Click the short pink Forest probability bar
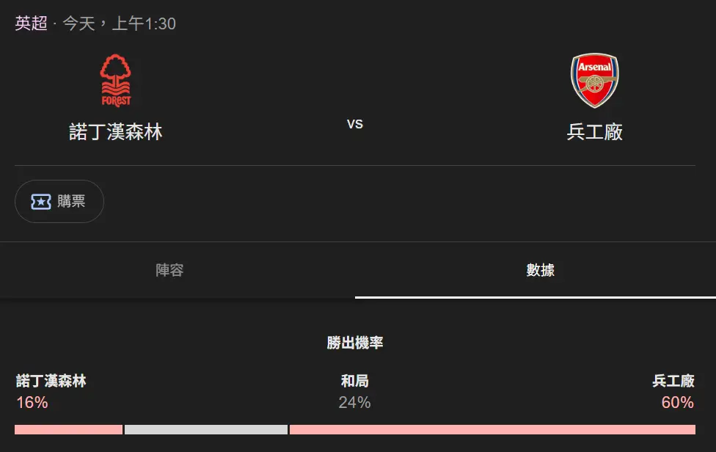The height and width of the screenshot is (452, 716). (x=68, y=429)
